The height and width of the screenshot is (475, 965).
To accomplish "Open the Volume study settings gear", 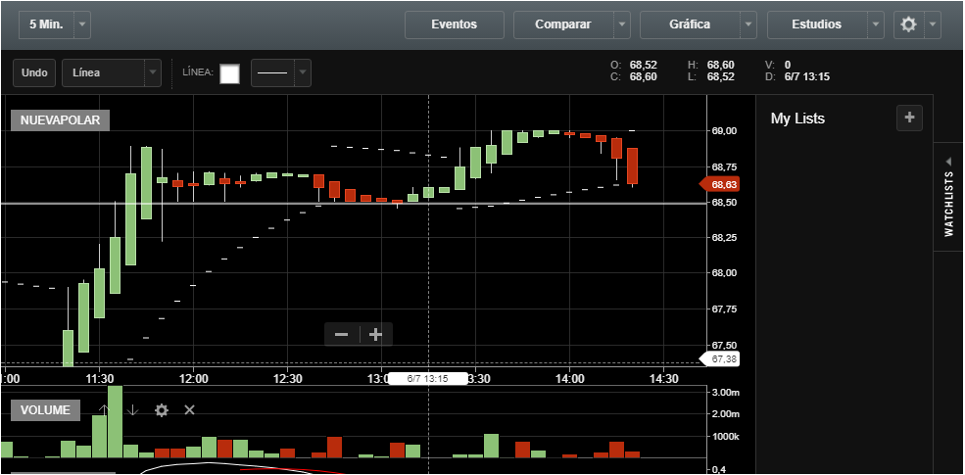I will pos(162,410).
